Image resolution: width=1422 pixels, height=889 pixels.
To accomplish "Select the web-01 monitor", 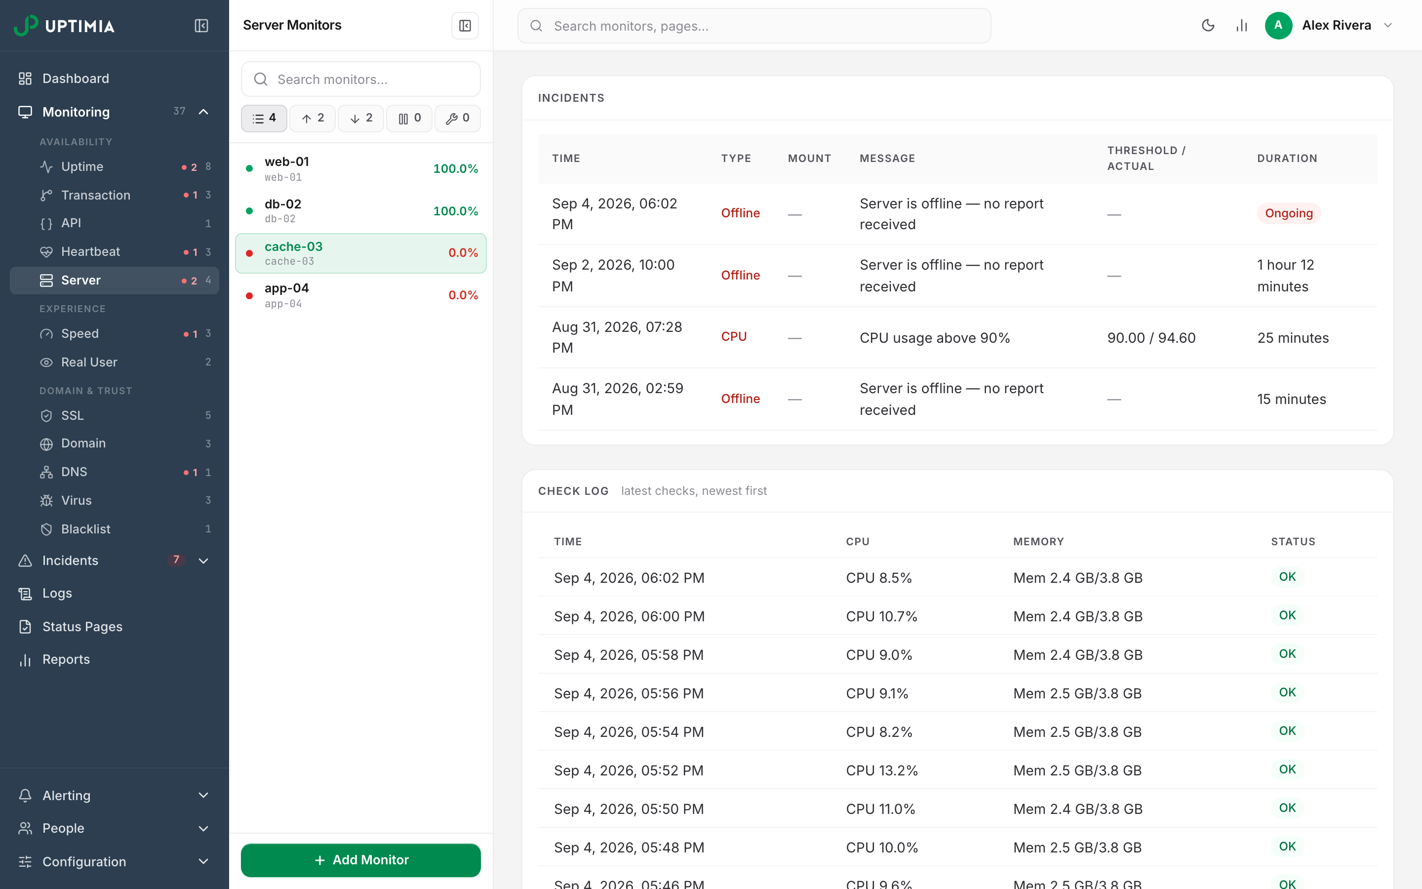I will tap(361, 169).
